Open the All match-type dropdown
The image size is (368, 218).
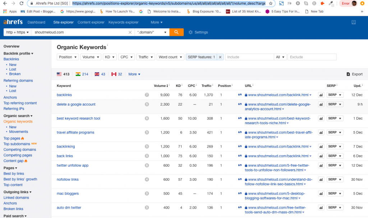tap(280, 57)
